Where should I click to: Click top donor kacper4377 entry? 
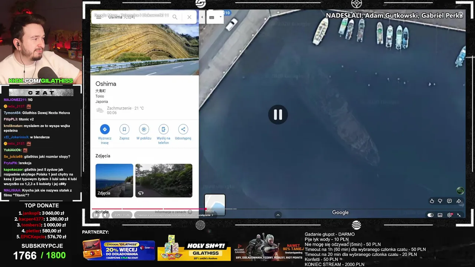tap(42, 219)
